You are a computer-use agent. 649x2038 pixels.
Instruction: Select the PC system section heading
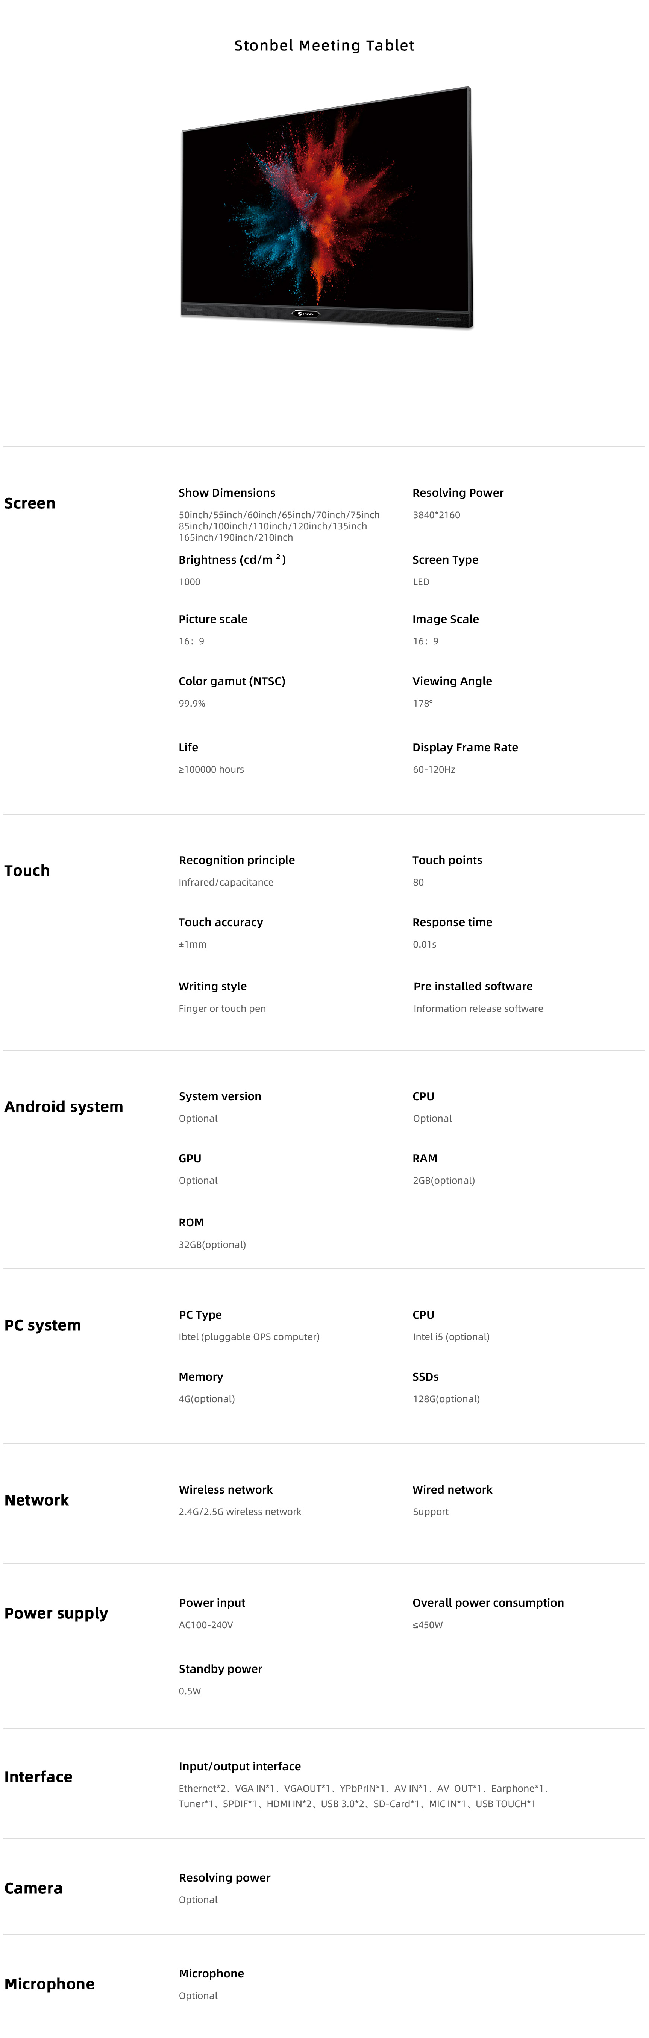pyautogui.click(x=43, y=1325)
